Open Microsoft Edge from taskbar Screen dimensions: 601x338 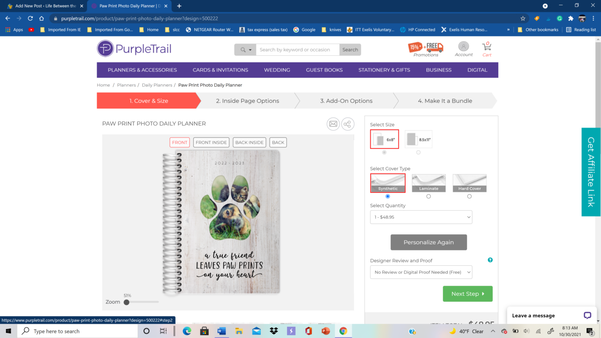(x=187, y=331)
